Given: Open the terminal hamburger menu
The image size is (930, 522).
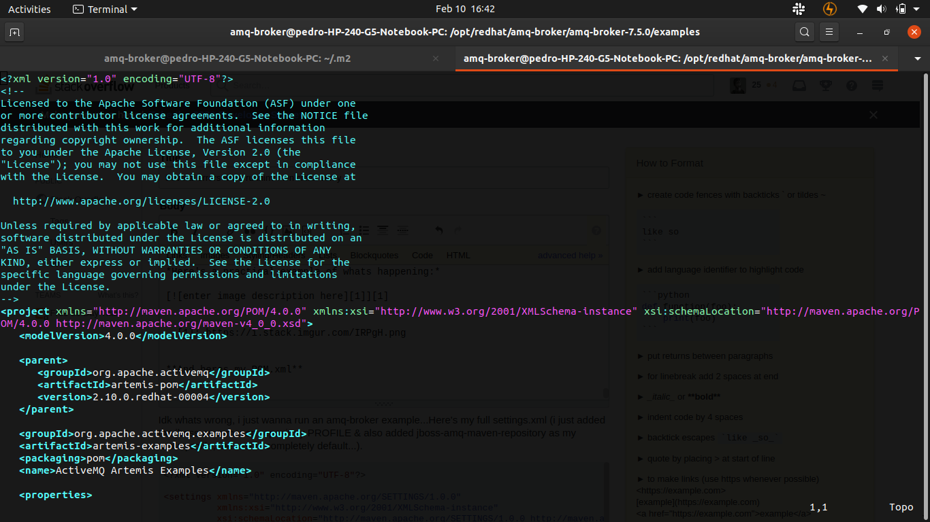Looking at the screenshot, I should click(829, 32).
